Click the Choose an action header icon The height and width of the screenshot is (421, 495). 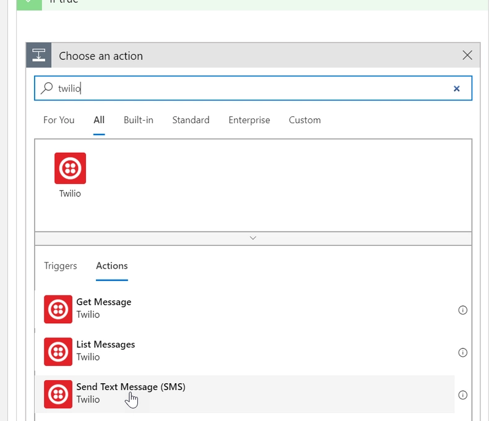pos(40,55)
